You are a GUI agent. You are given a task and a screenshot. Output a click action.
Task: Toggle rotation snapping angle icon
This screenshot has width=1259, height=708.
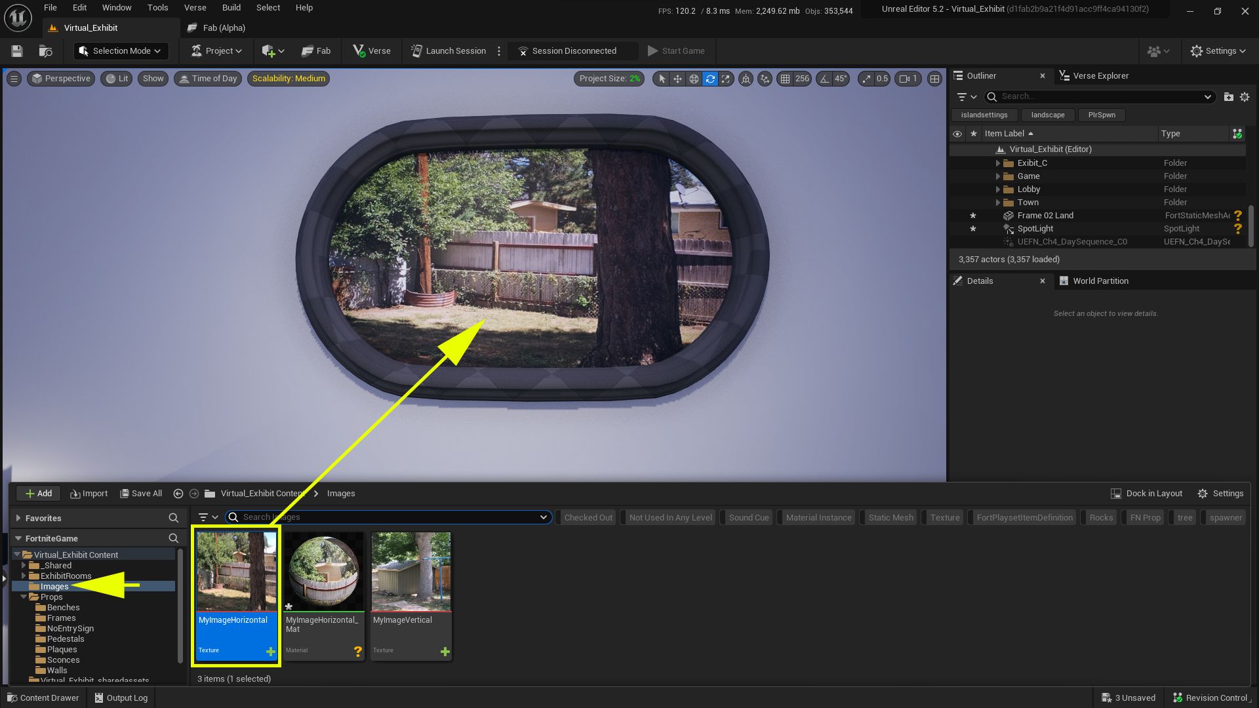pyautogui.click(x=824, y=79)
